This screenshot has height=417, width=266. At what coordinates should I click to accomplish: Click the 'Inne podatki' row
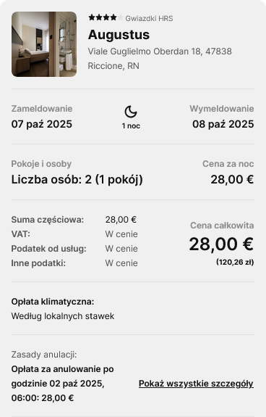[x=74, y=263]
